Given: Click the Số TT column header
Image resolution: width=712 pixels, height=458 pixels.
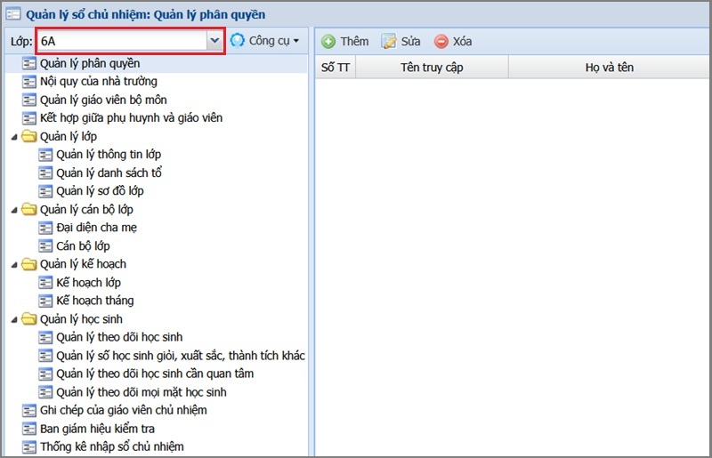Looking at the screenshot, I should [336, 68].
